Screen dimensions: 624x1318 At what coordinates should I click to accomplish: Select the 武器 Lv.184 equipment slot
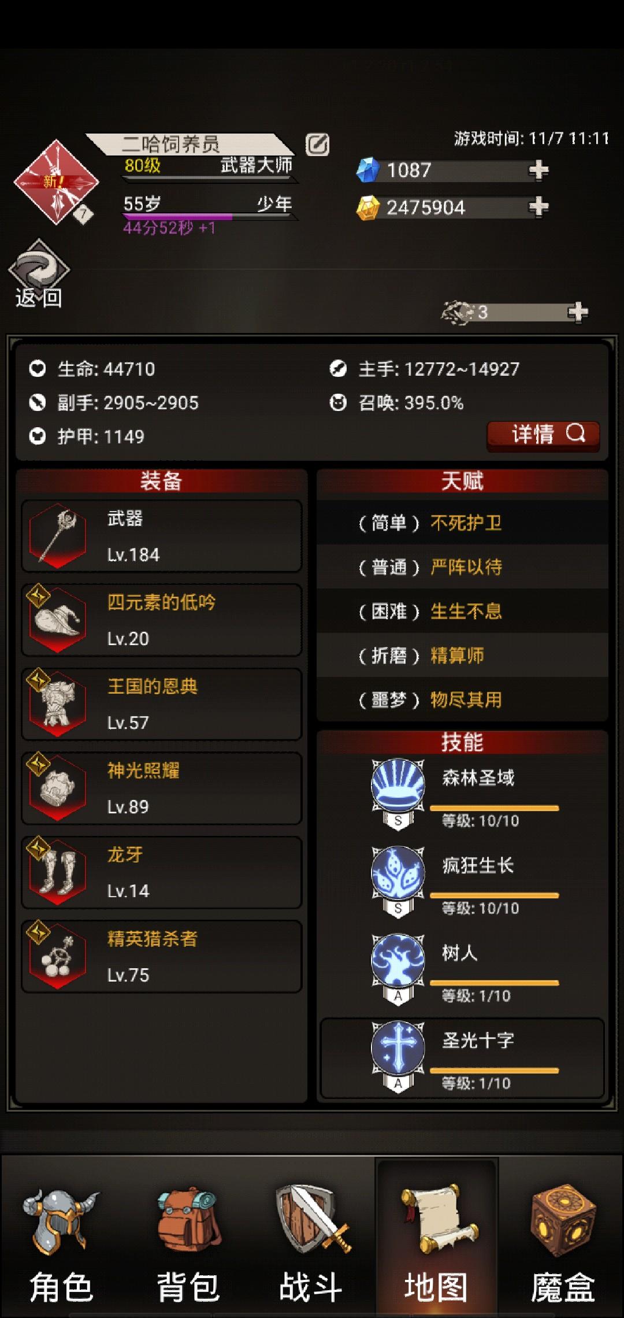(162, 536)
